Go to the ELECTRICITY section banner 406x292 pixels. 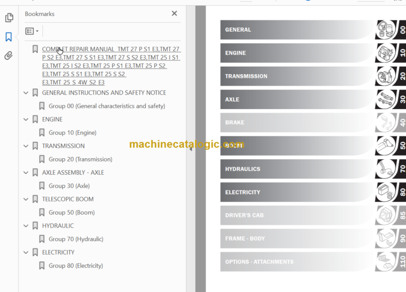[x=297, y=192]
